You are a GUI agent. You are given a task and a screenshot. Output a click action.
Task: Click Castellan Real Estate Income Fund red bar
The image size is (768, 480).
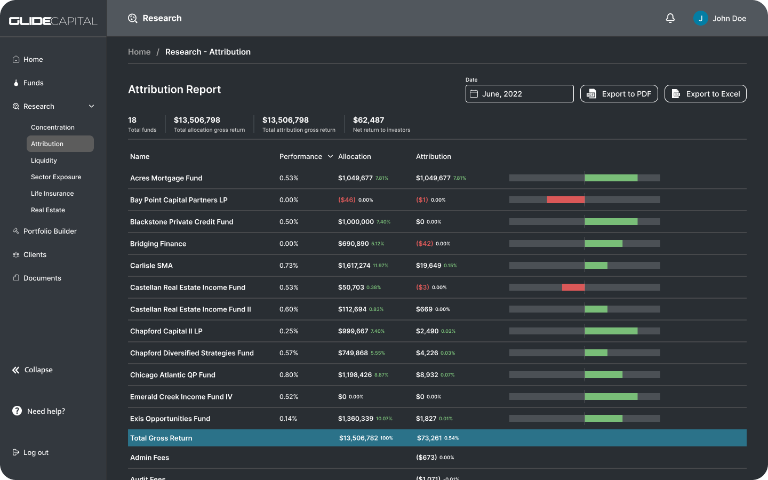pyautogui.click(x=573, y=287)
